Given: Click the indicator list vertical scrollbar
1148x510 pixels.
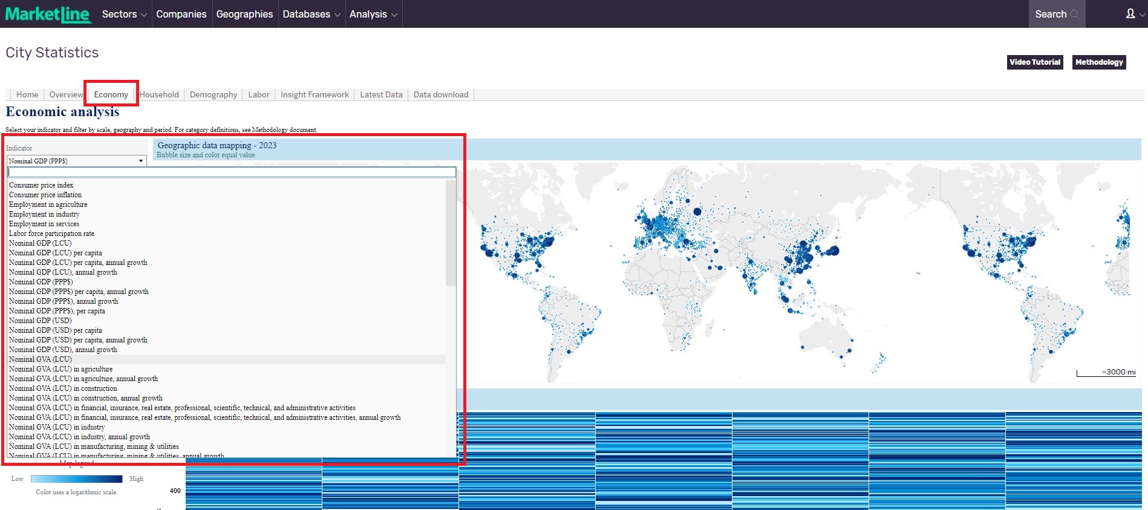Looking at the screenshot, I should pyautogui.click(x=451, y=234).
